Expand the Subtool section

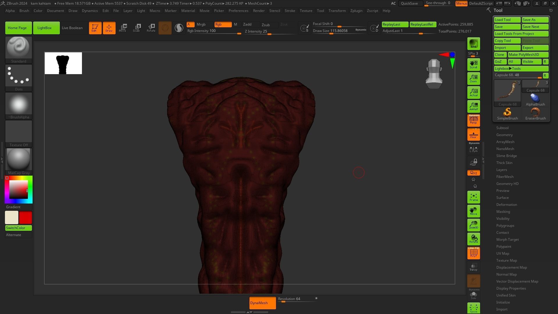coord(502,128)
